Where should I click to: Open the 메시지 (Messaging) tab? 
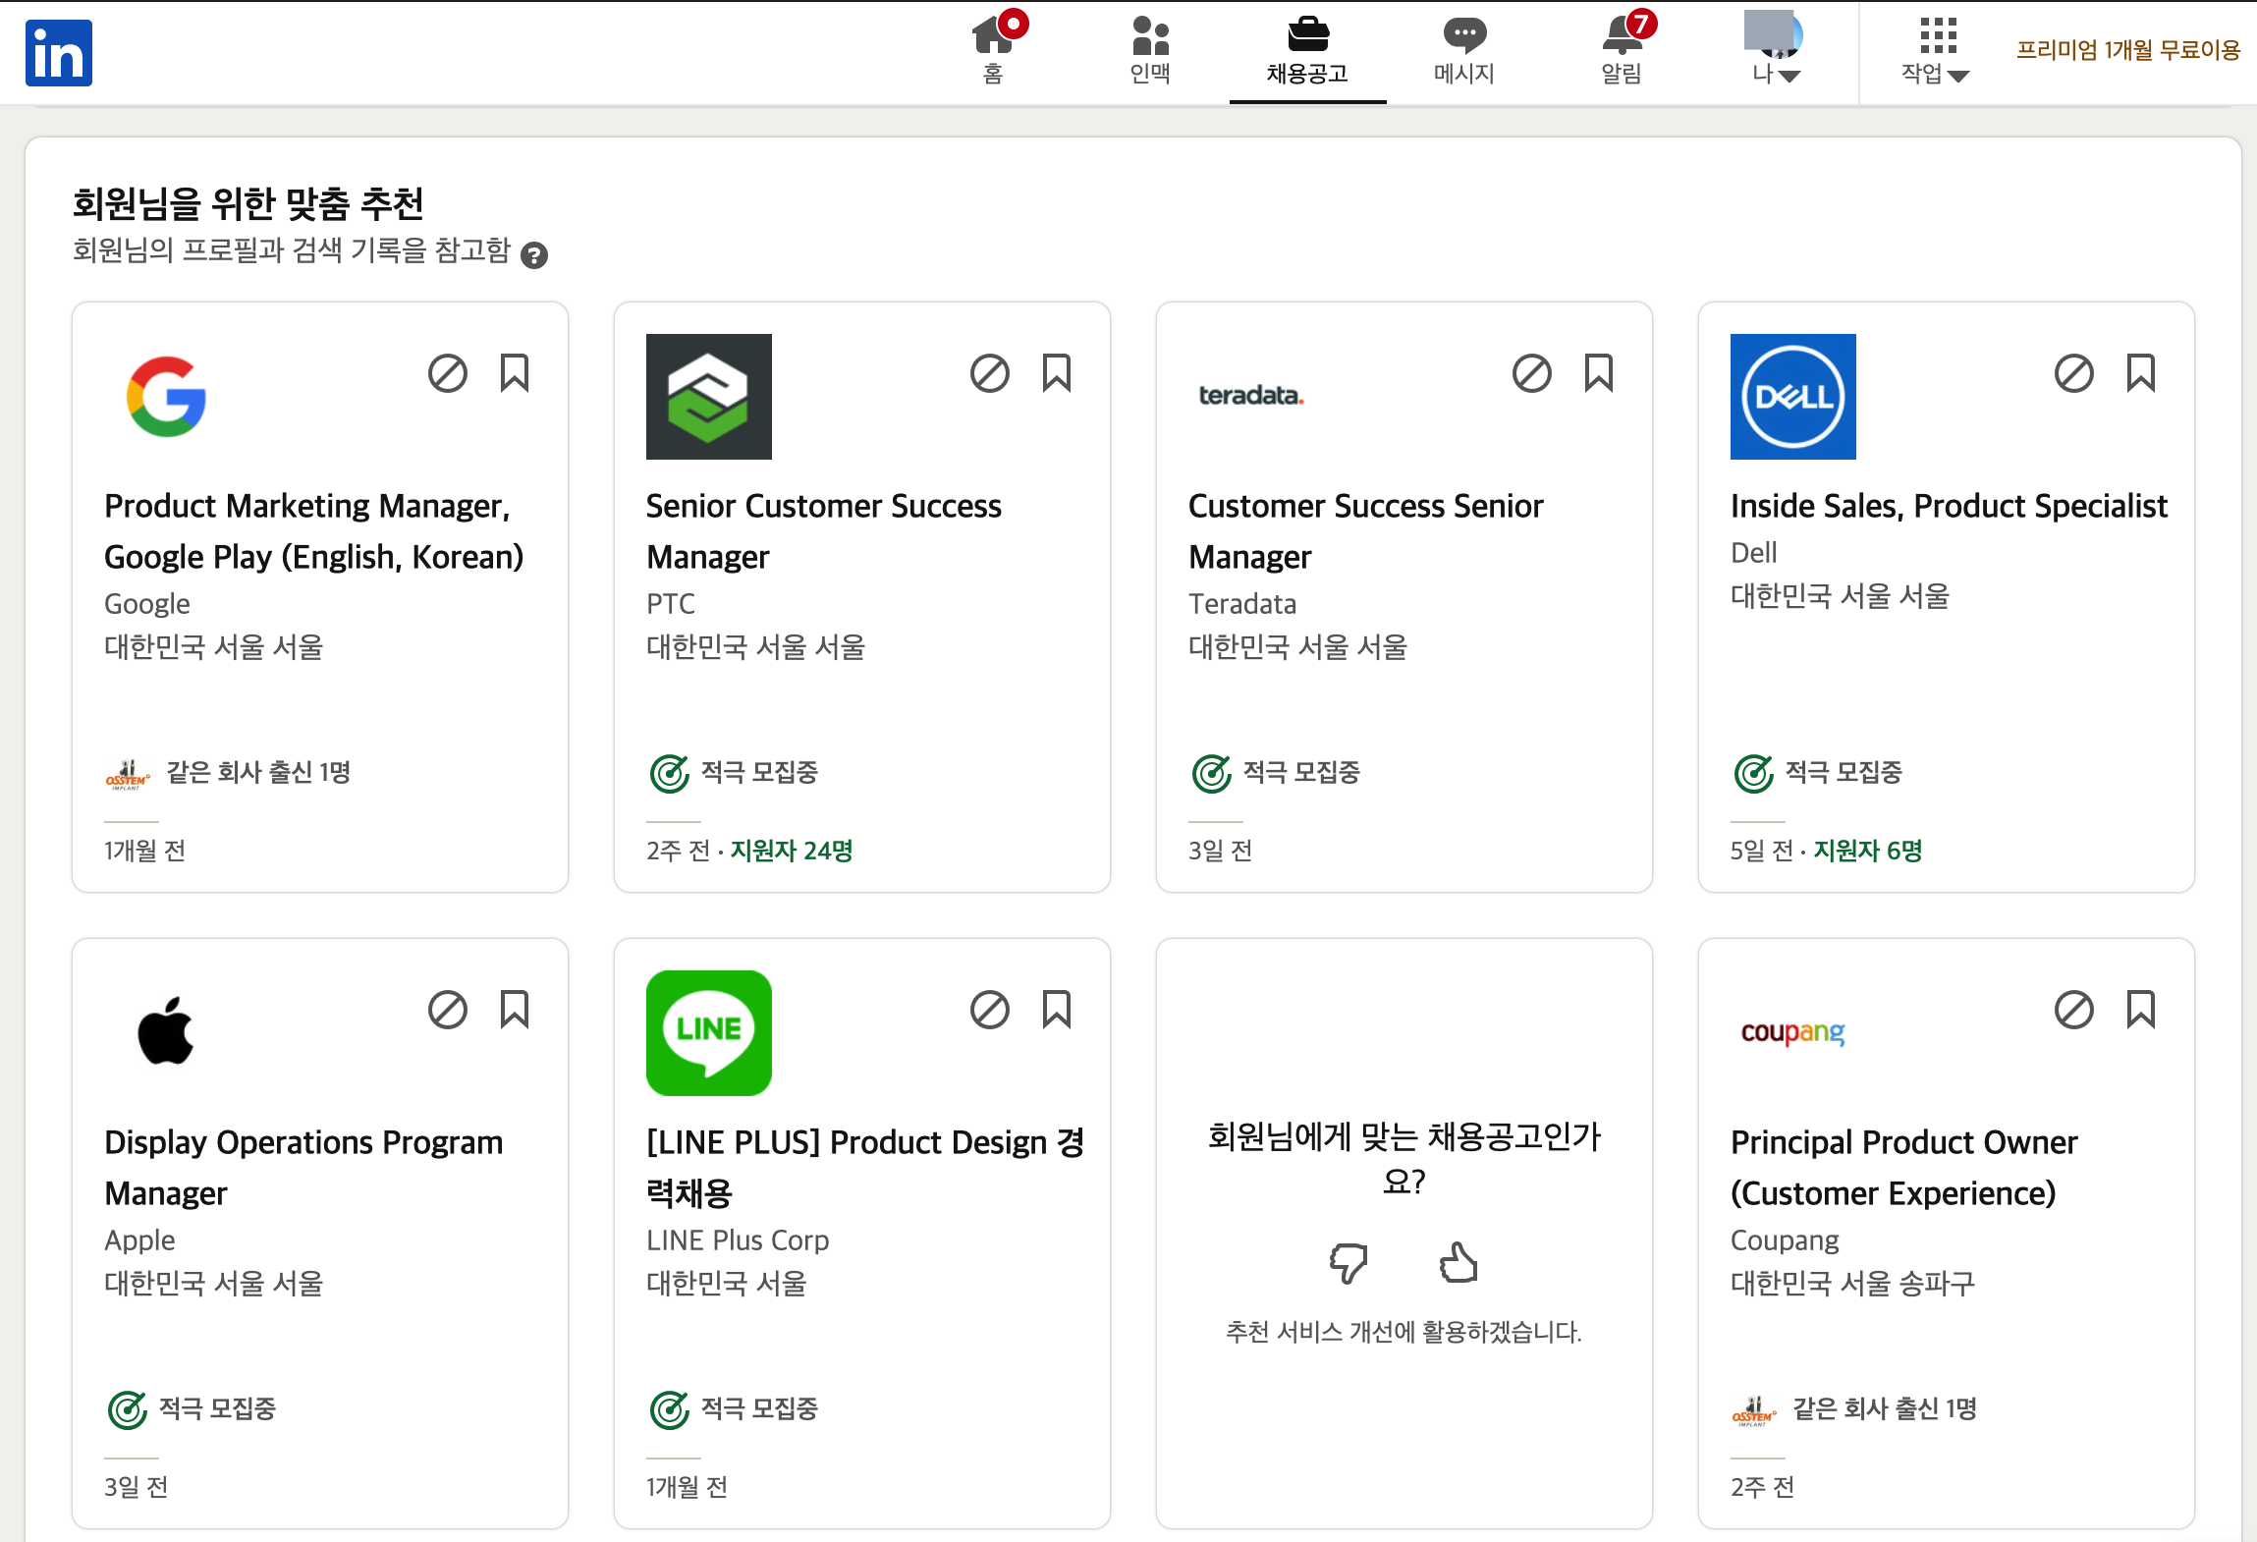(x=1464, y=51)
